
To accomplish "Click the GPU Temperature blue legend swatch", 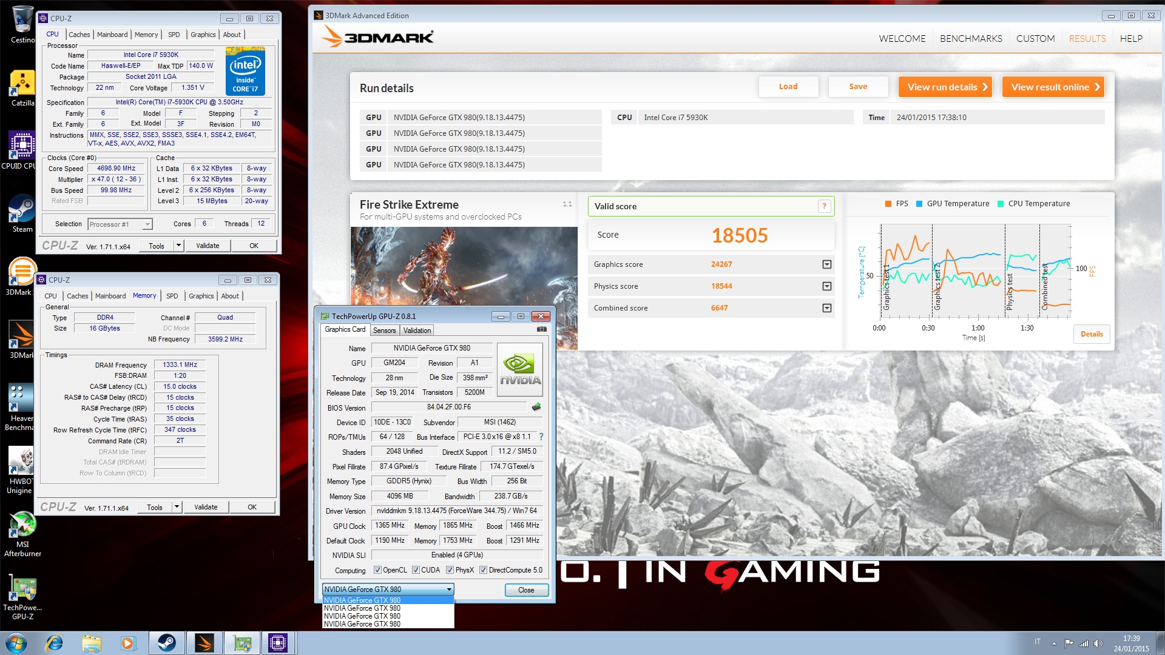I will click(919, 204).
